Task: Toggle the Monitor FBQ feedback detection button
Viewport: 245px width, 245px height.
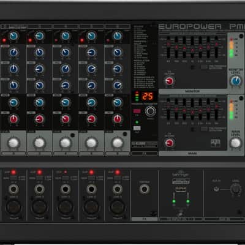Action: (x=204, y=67)
